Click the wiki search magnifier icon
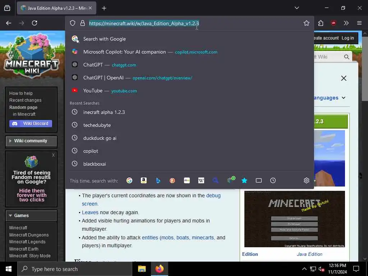Image resolution: width=368 pixels, height=276 pixels. click(346, 57)
